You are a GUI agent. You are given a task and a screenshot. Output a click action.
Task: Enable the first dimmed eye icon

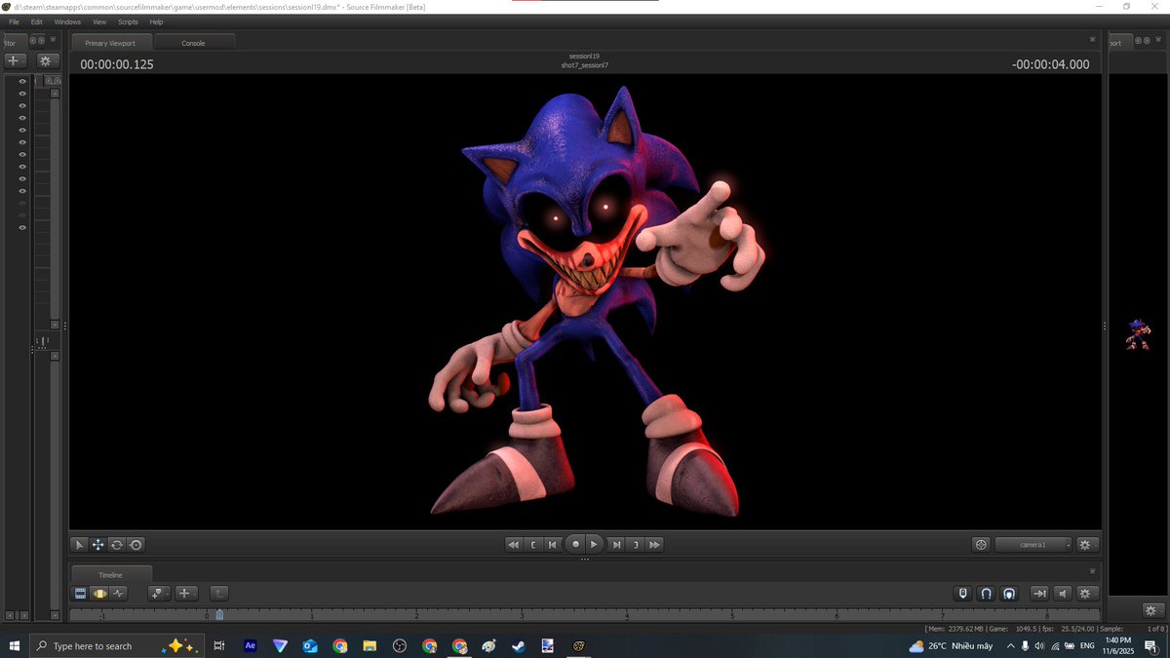[22, 203]
